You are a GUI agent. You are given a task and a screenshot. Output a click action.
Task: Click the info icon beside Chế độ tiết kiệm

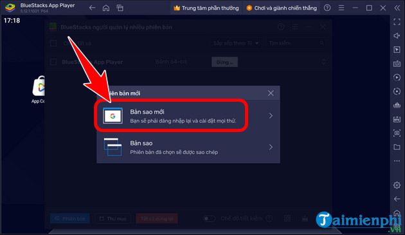(x=269, y=219)
